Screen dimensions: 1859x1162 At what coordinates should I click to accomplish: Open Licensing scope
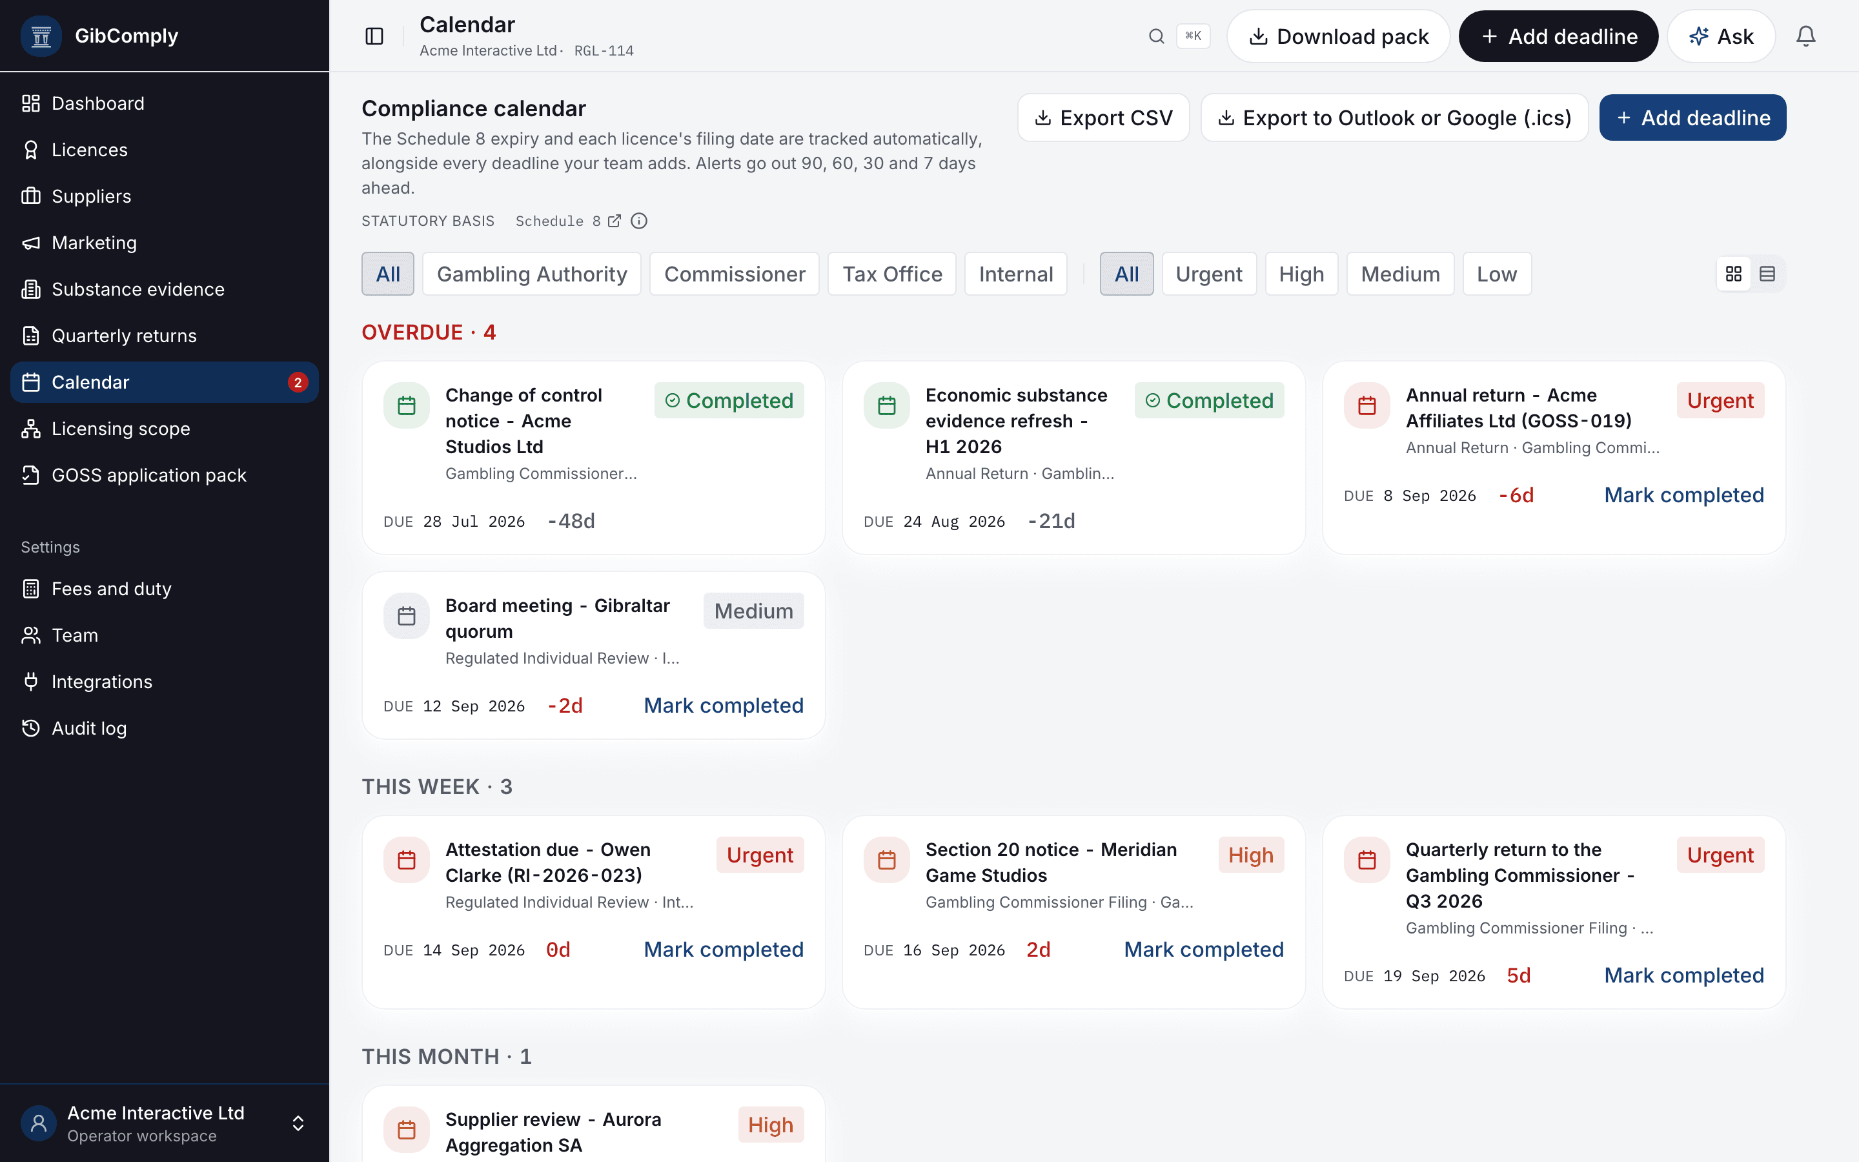point(165,429)
